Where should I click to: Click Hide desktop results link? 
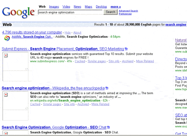67,32
